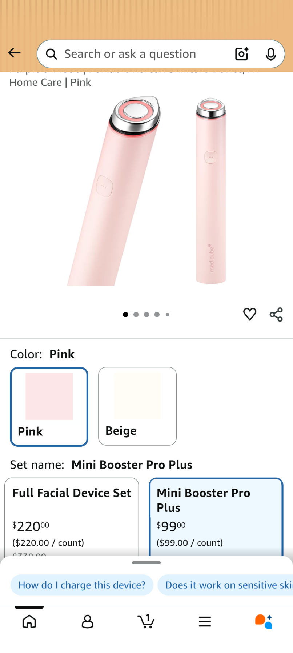Image resolution: width=293 pixels, height=653 pixels.
Task: Go to Home tab
Action: 29,622
